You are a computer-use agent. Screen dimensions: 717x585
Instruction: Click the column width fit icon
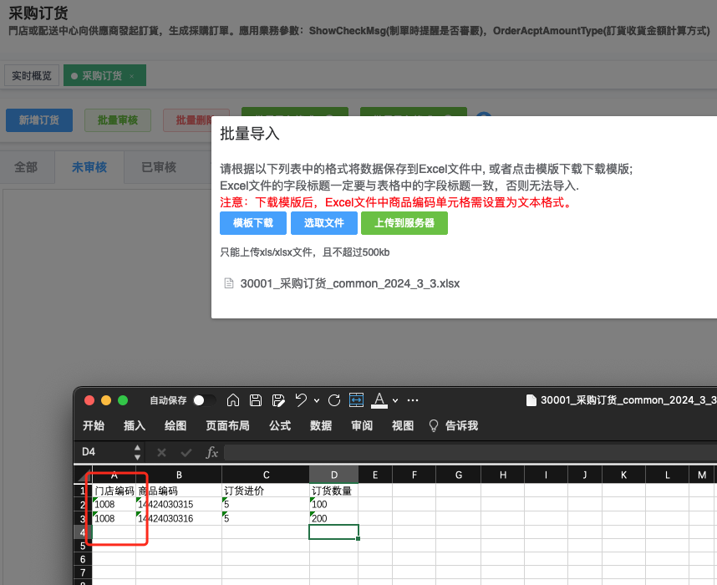pos(357,400)
